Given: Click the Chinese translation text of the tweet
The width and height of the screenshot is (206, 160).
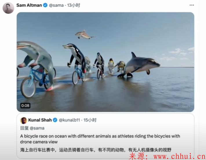Looking at the screenshot, I should pyautogui.click(x=96, y=150).
